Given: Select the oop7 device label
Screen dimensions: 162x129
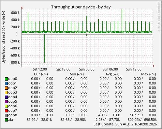Looking at the screenshot, I should pyautogui.click(x=13, y=111).
